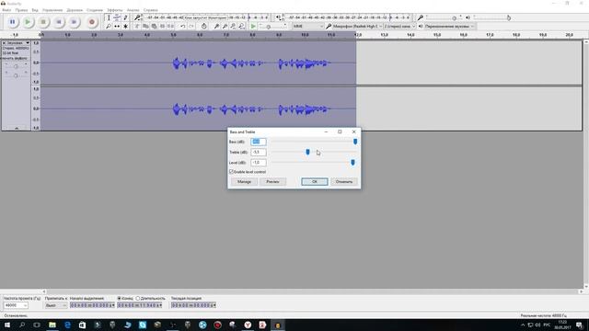Click the Stop transport button

click(43, 22)
